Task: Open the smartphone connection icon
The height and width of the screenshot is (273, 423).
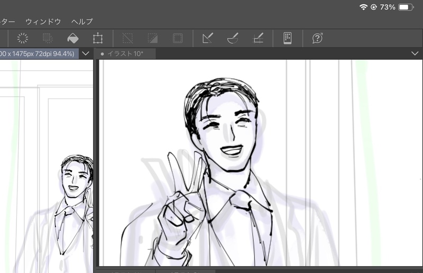Action: 288,38
